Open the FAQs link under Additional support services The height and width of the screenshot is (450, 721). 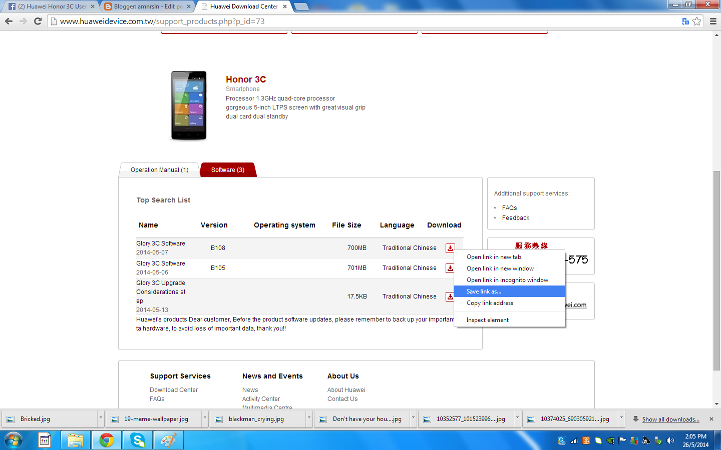509,208
